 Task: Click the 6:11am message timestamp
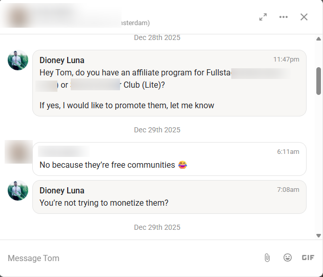[x=288, y=152]
